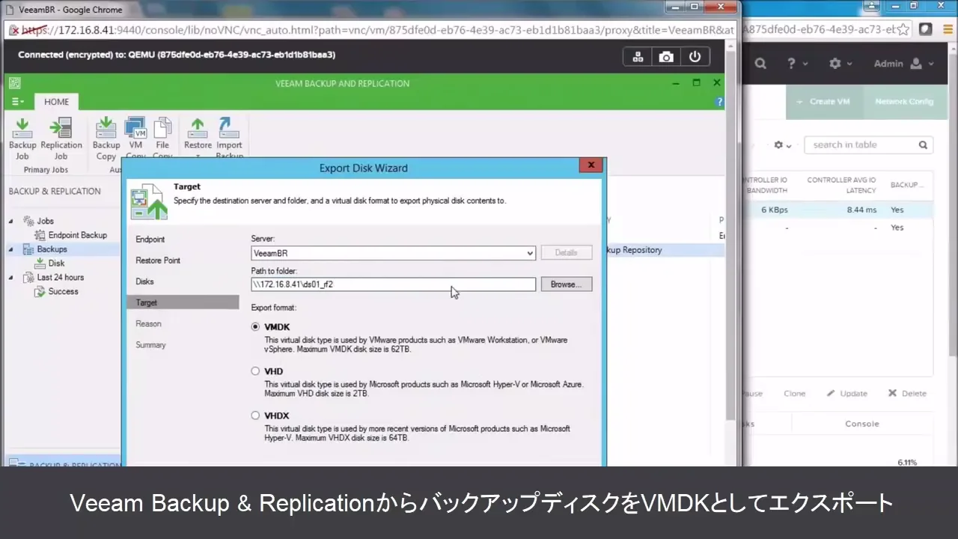Click the noVNC Ctrl-Alt-Del keys icon
The width and height of the screenshot is (958, 539).
[x=638, y=57]
